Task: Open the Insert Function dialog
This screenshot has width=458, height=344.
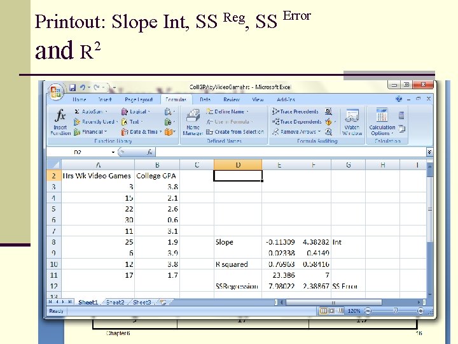Action: [x=60, y=122]
